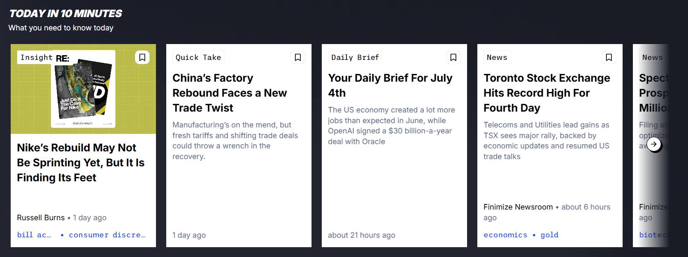Image resolution: width=688 pixels, height=257 pixels.
Task: Select the 'gold' tag
Action: point(550,235)
